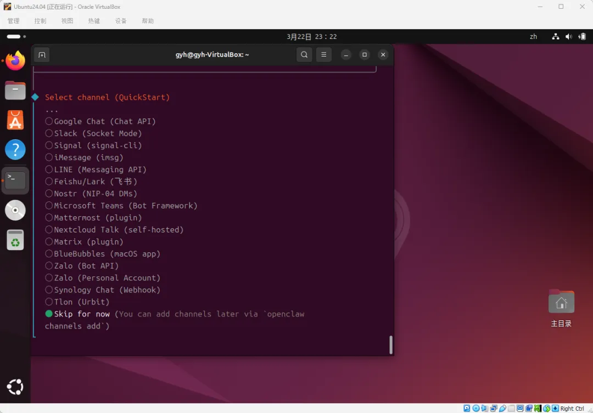Open a new terminal tab

pyautogui.click(x=42, y=55)
